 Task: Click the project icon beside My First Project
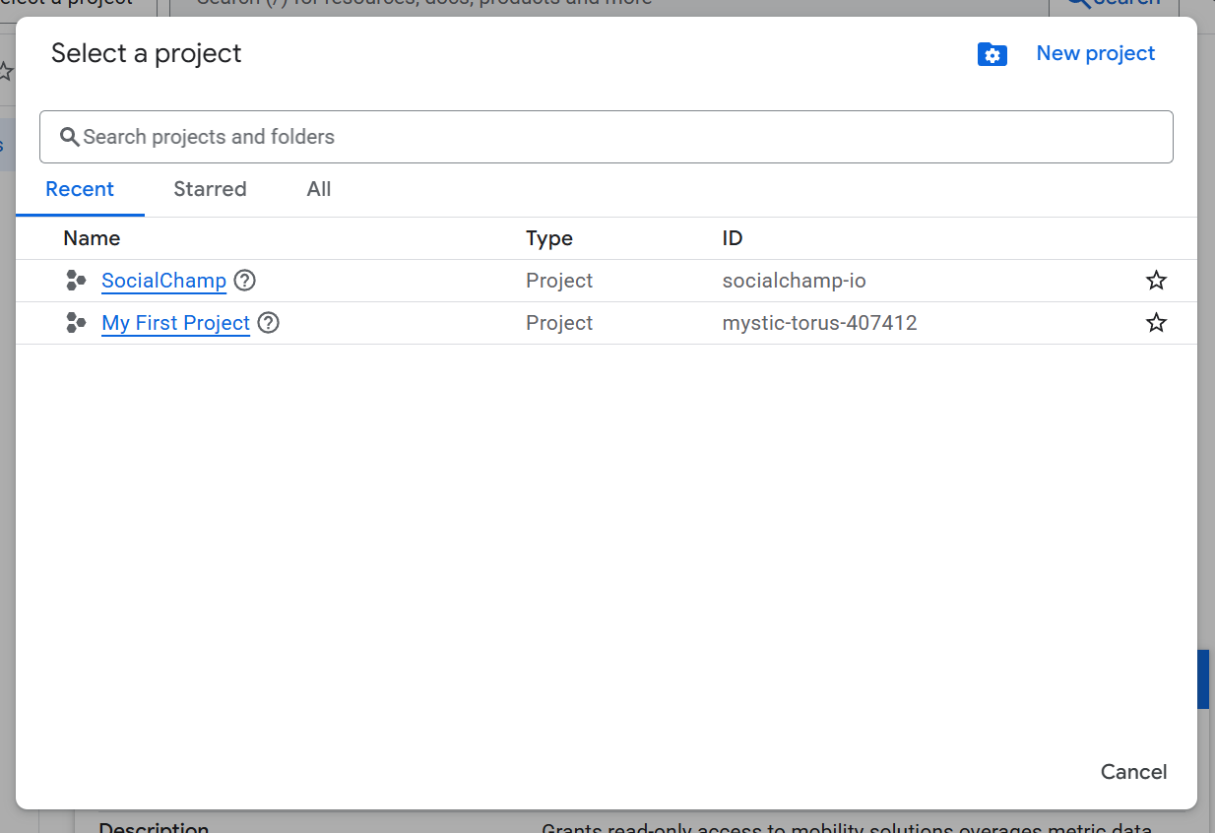pyautogui.click(x=76, y=323)
